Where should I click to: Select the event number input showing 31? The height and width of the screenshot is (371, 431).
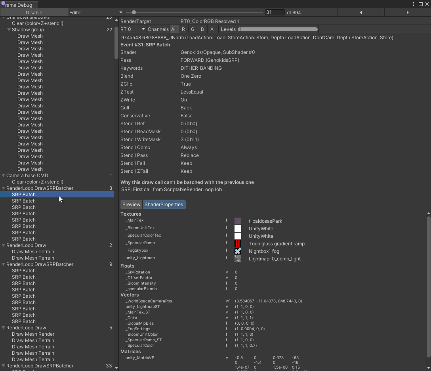pos(275,12)
